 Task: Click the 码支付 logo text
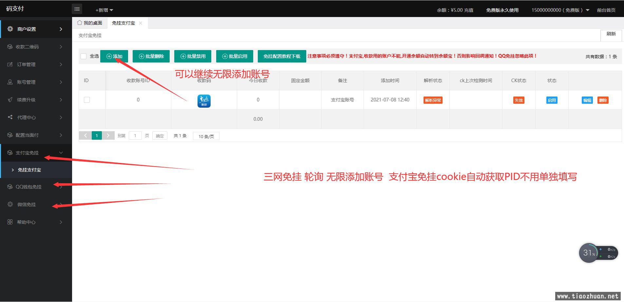click(15, 9)
